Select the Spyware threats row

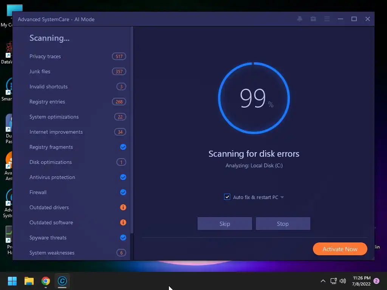pos(78,238)
